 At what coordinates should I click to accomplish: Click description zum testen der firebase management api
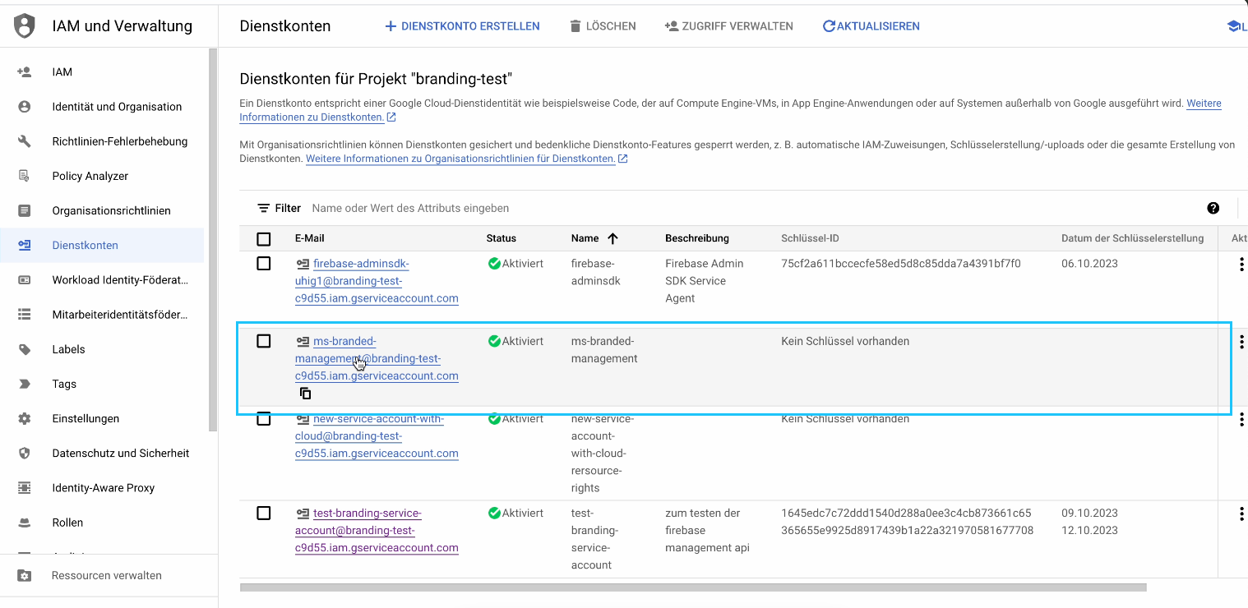[x=707, y=530]
